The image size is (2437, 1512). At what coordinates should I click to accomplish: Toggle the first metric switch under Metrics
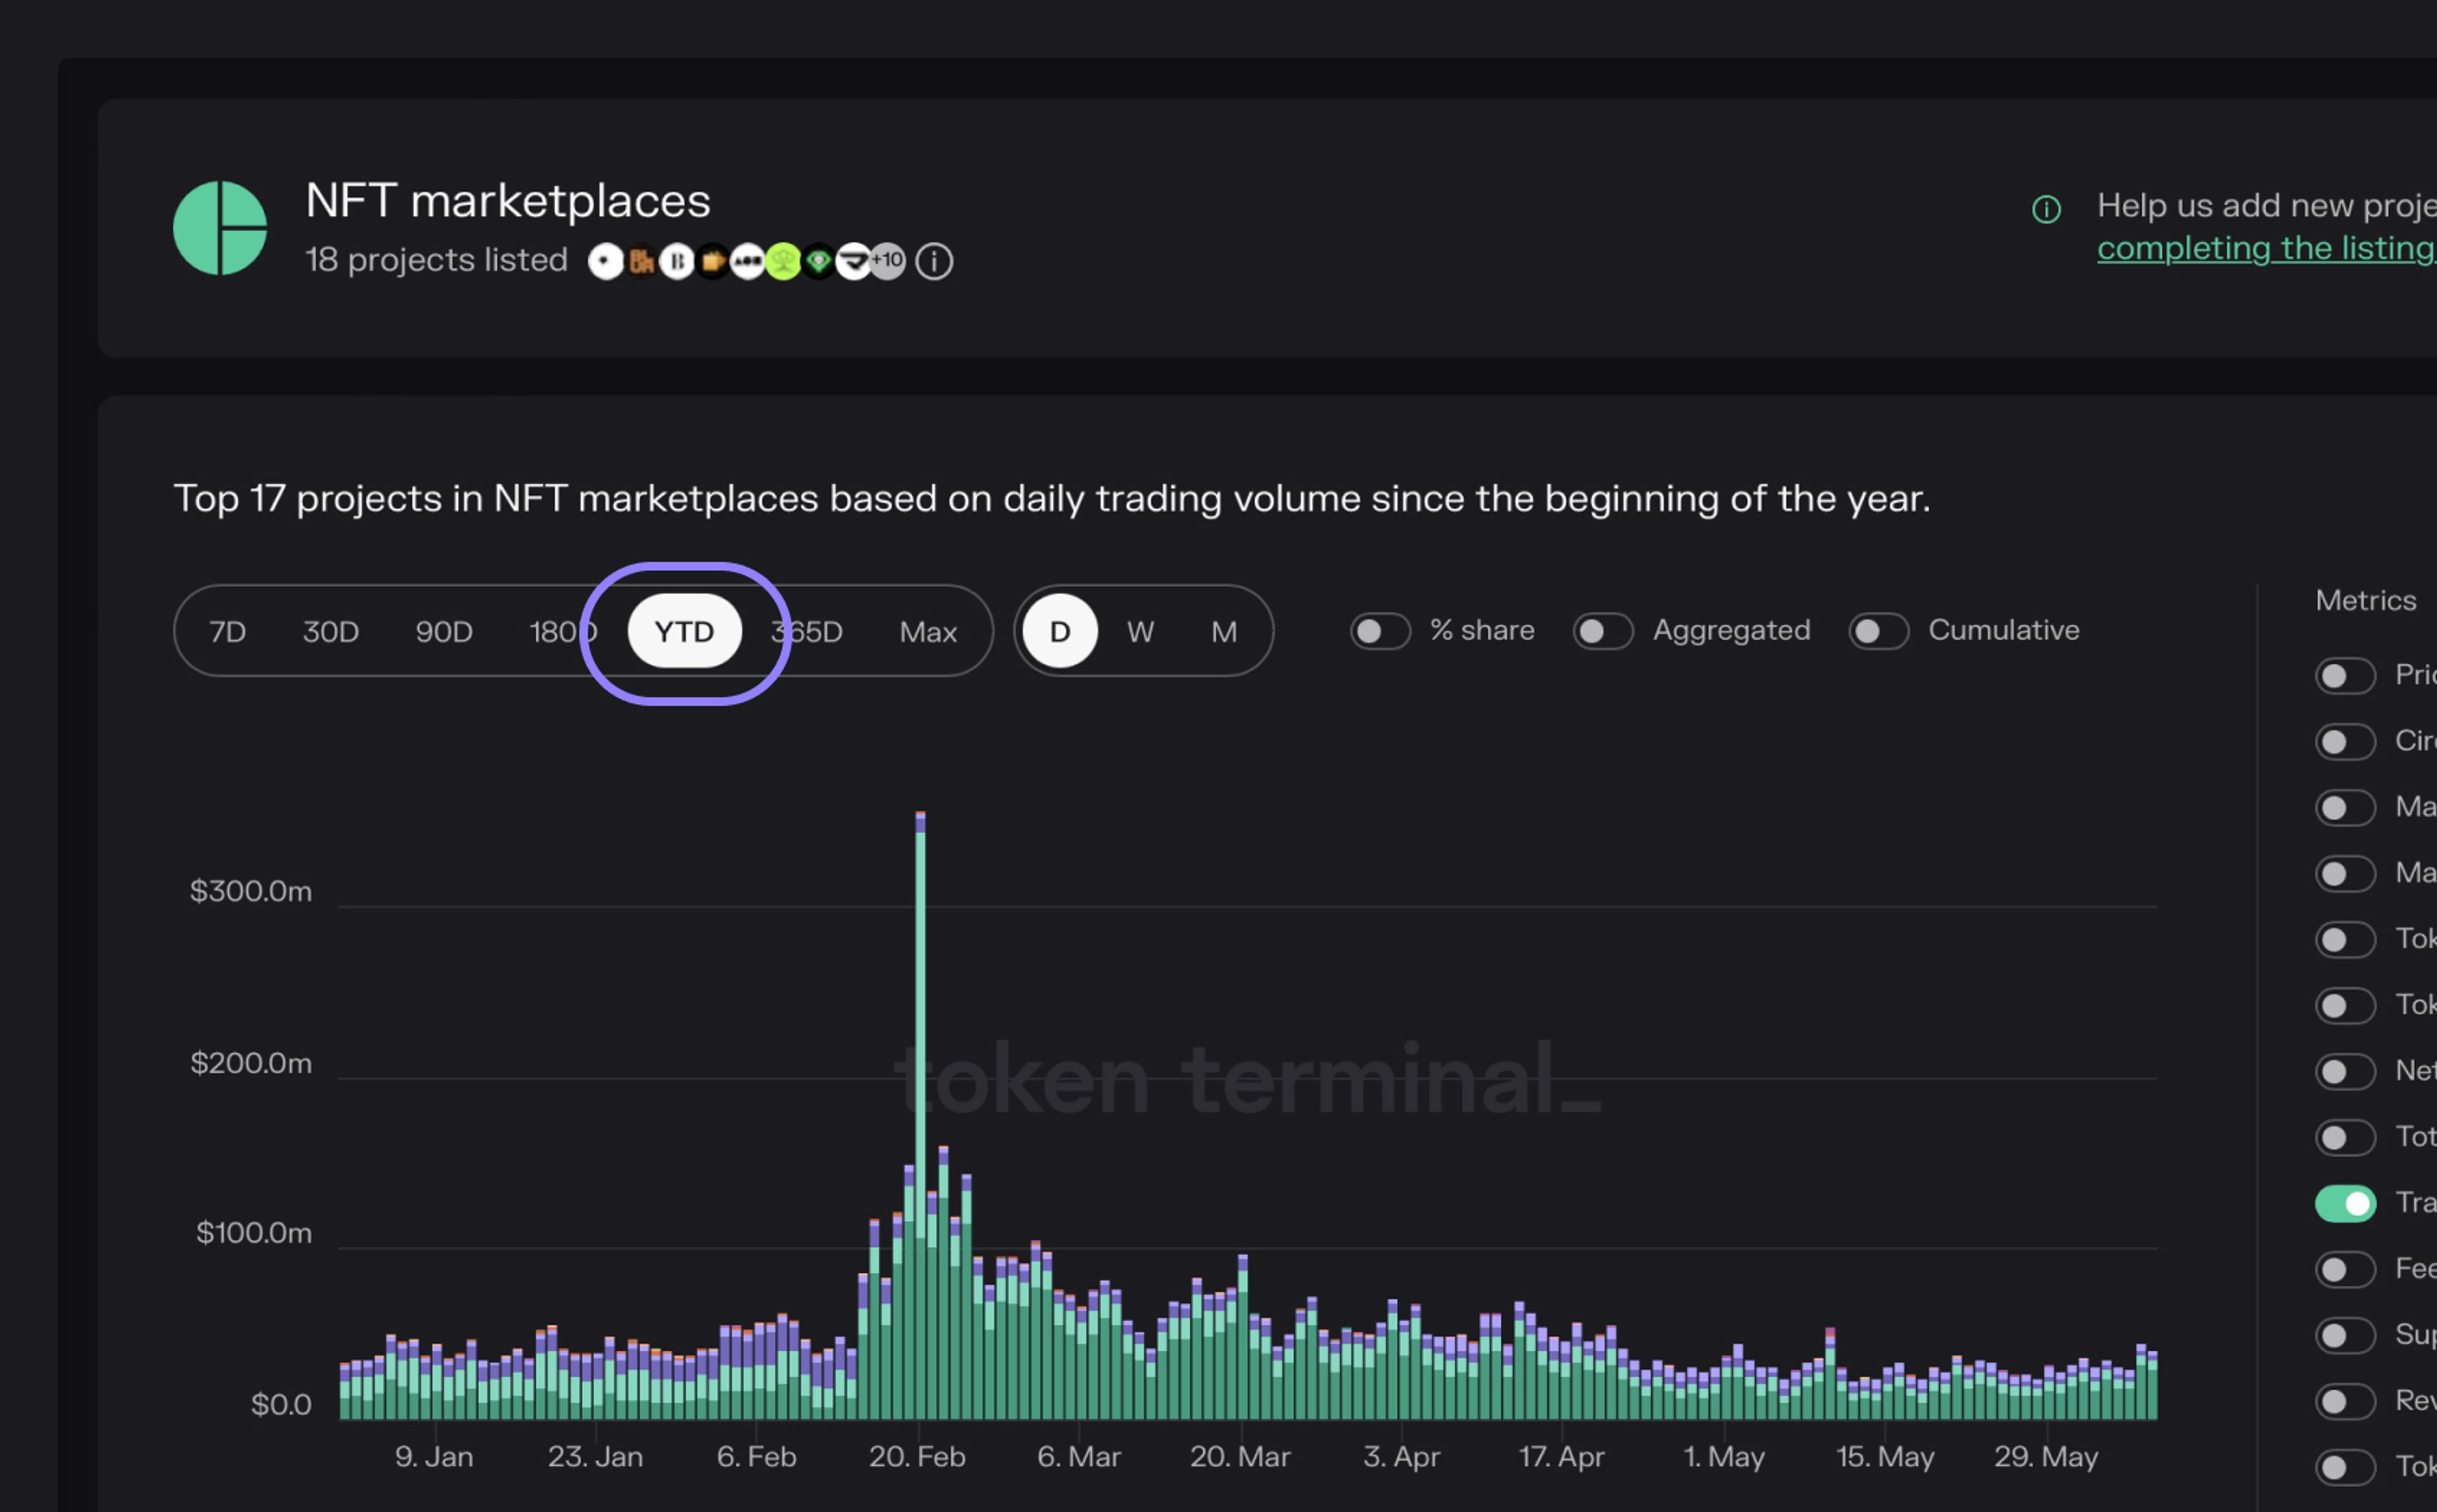tap(2344, 676)
